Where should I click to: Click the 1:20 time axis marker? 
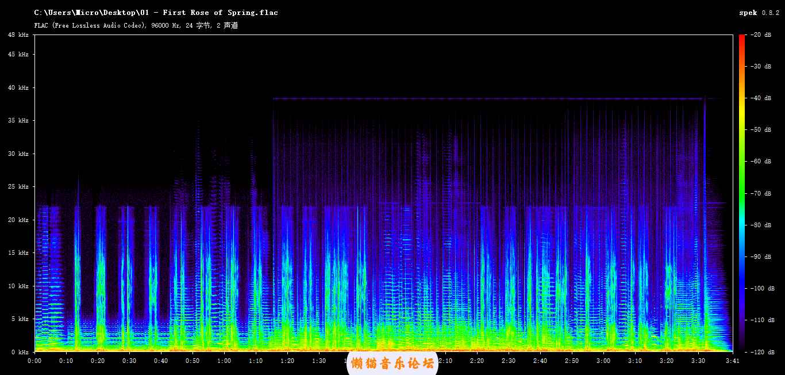(287, 361)
